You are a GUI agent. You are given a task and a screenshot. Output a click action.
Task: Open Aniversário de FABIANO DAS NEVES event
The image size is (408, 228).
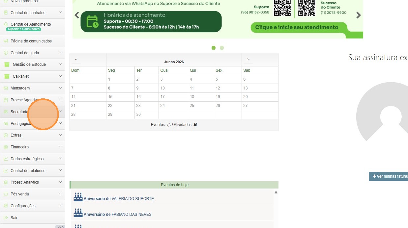pos(118,215)
